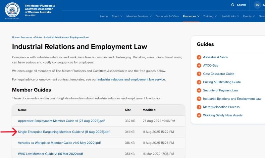Open the Member Services nav item

[137, 16]
